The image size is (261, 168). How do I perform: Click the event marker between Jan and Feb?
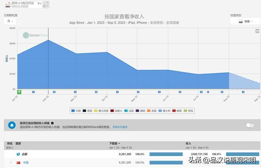pos(33,92)
